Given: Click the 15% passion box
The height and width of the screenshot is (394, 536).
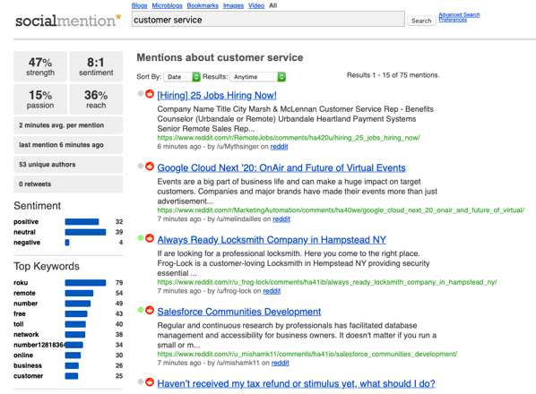Looking at the screenshot, I should pyautogui.click(x=40, y=99).
